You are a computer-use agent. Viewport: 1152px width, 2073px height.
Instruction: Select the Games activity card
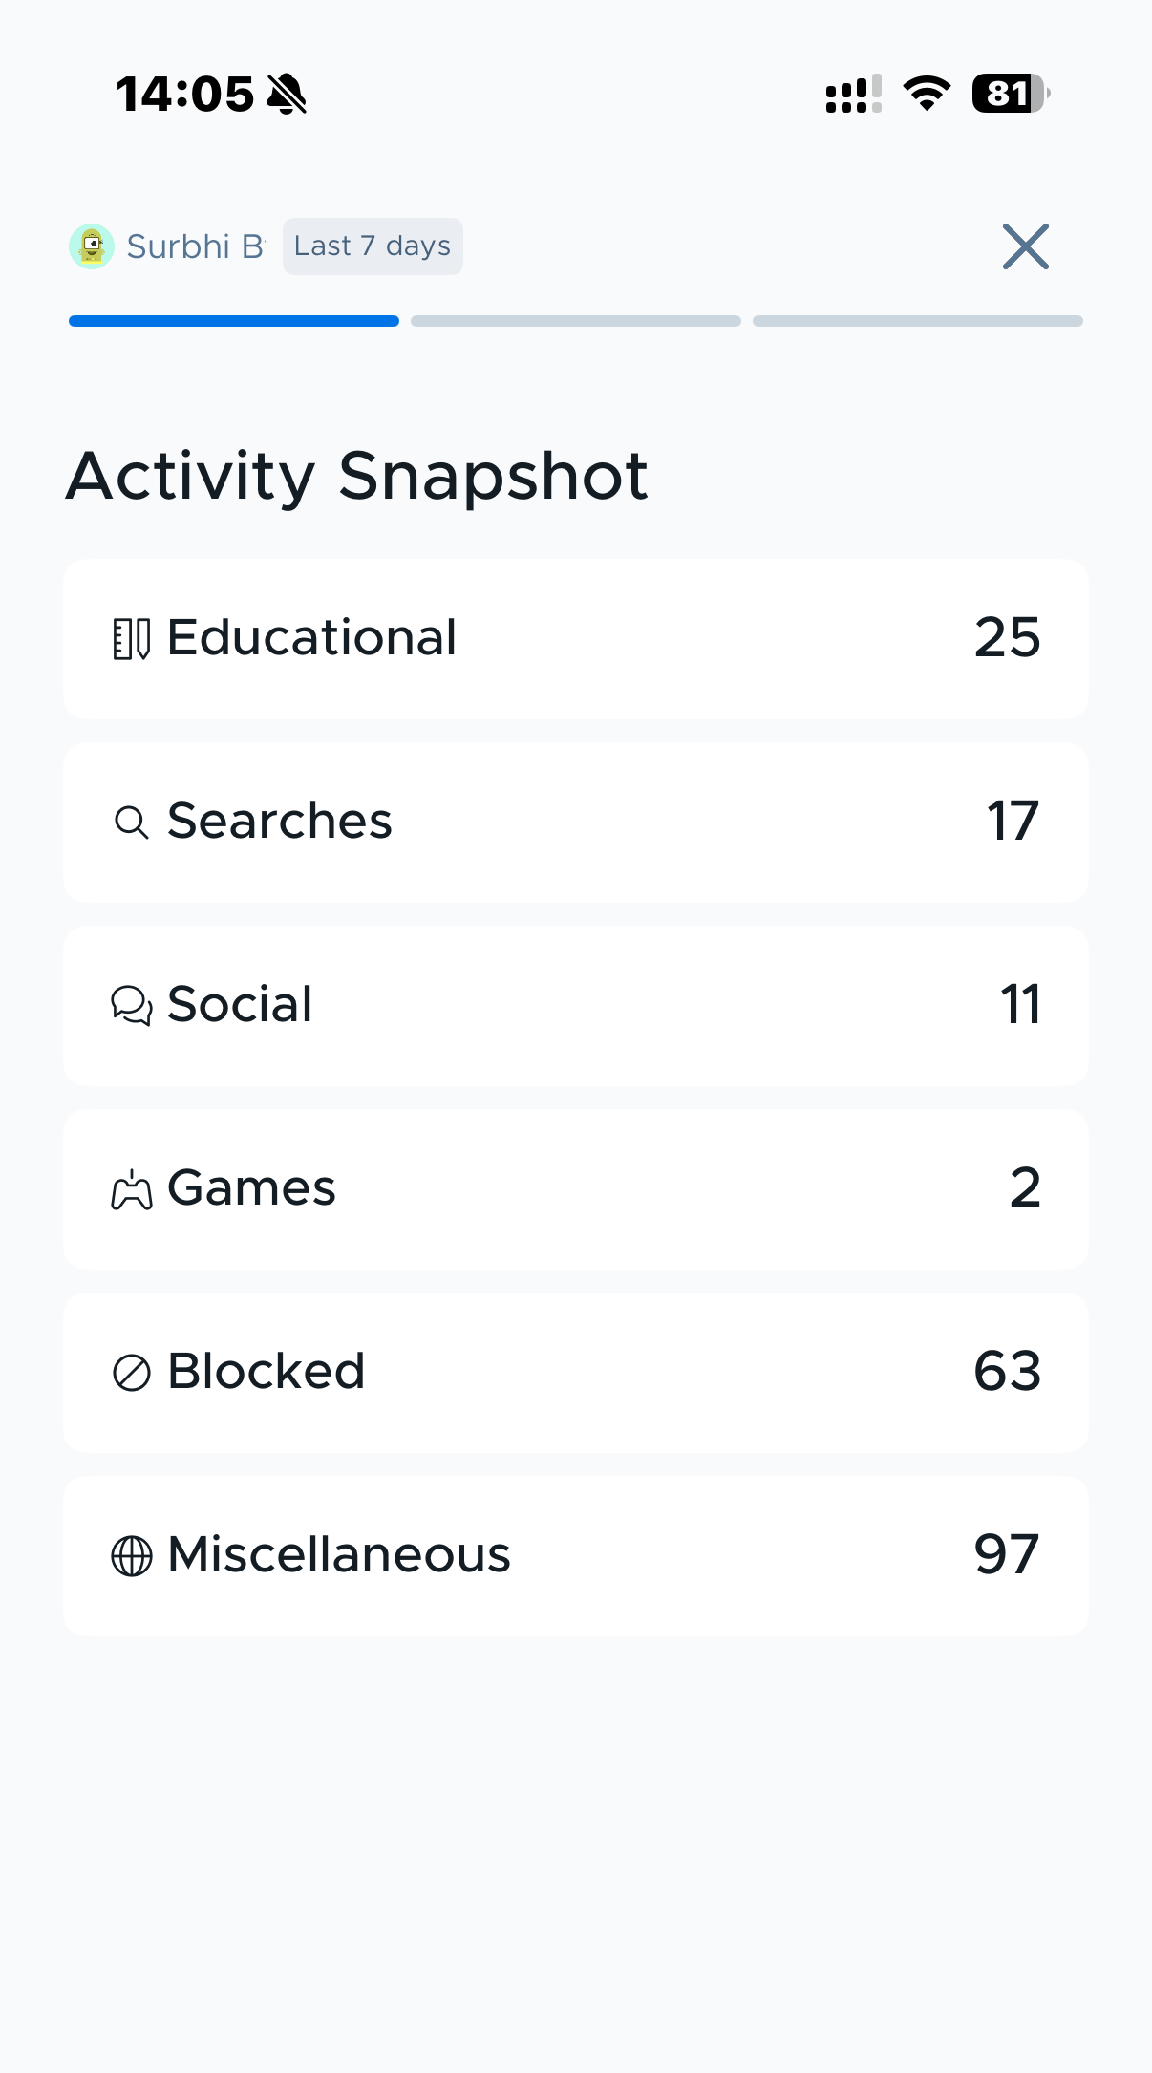click(x=576, y=1189)
